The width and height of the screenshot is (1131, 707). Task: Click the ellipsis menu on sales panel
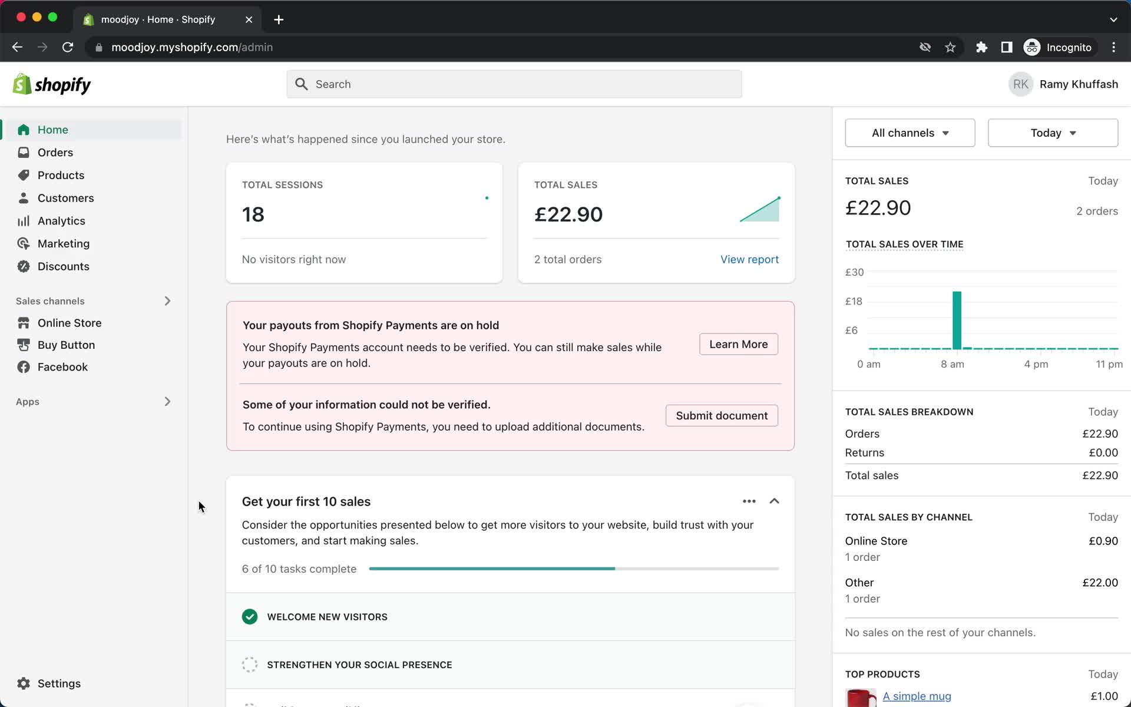click(x=748, y=500)
